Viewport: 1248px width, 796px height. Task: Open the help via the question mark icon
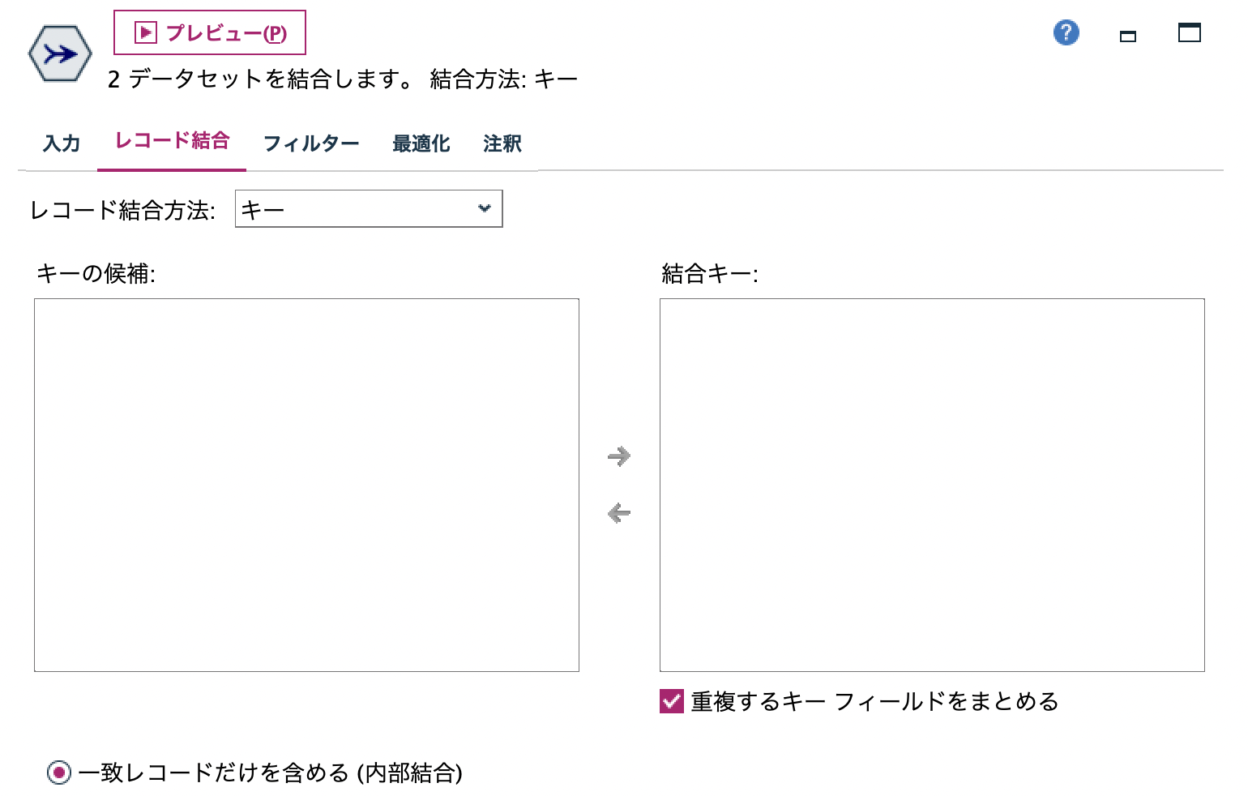[x=1066, y=32]
